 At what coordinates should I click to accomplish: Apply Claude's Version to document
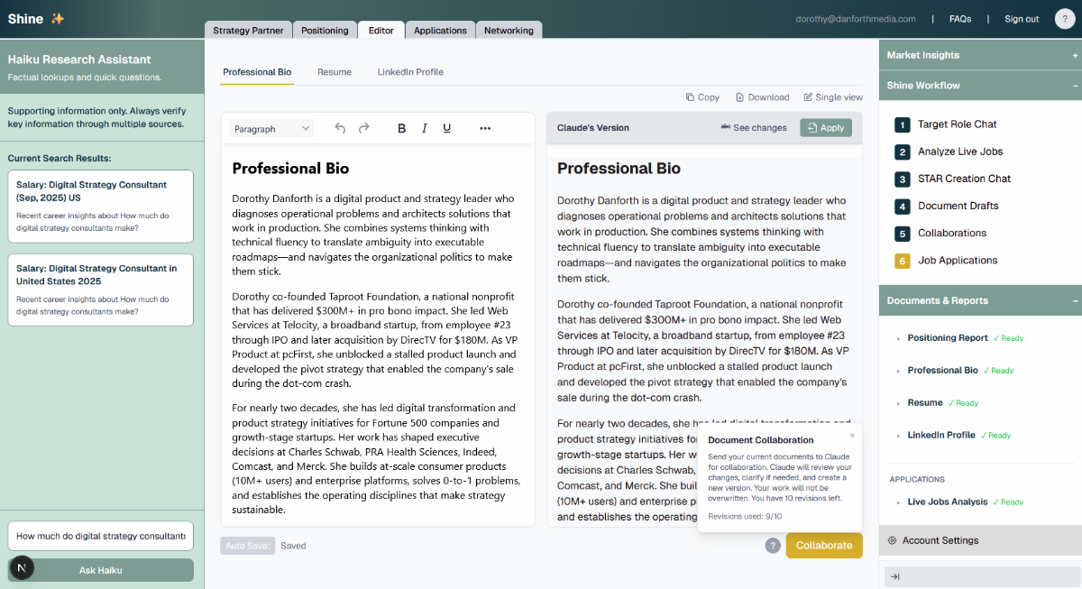click(x=825, y=128)
